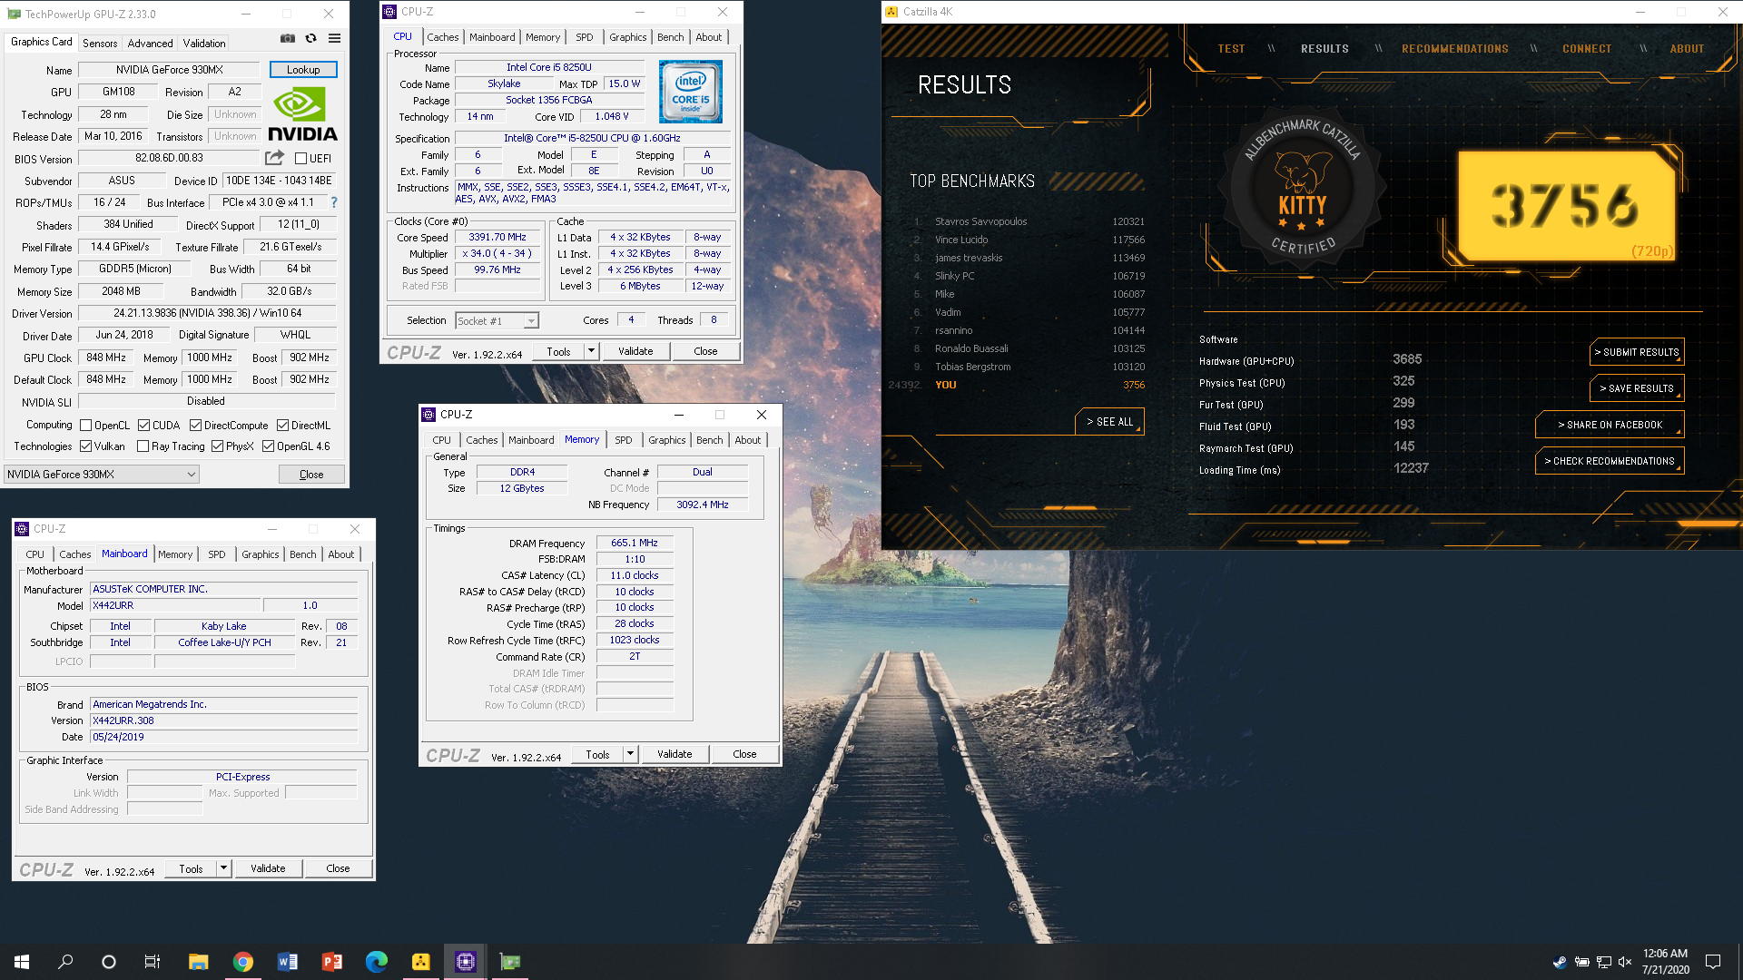Click Save Results in Catzilla
Screen dimensions: 1743x980
pyautogui.click(x=1636, y=388)
